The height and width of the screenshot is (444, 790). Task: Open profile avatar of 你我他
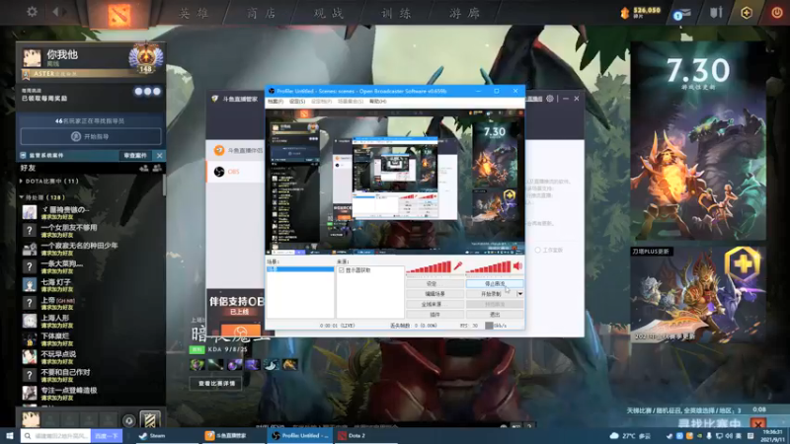[32, 58]
